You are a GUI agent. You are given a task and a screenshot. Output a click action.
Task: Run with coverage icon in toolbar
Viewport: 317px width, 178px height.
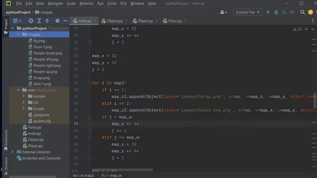(x=284, y=12)
